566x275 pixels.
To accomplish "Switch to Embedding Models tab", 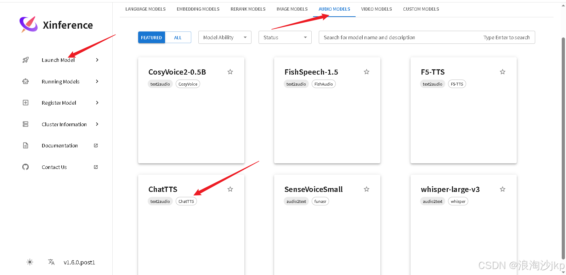I will click(x=198, y=9).
